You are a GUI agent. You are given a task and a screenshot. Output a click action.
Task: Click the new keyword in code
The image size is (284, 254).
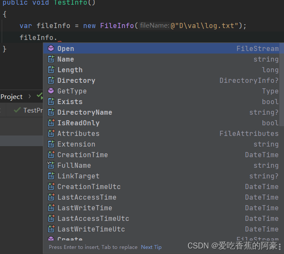coord(89,26)
